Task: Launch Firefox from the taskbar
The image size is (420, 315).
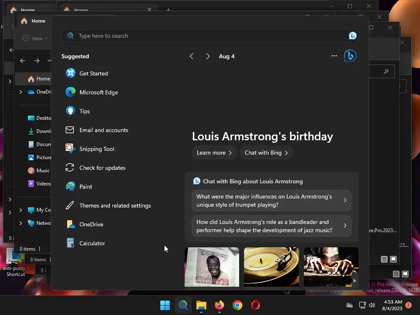Action: point(219,305)
